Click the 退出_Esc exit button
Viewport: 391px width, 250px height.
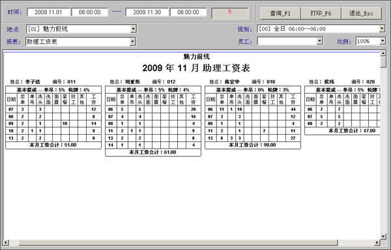[361, 13]
